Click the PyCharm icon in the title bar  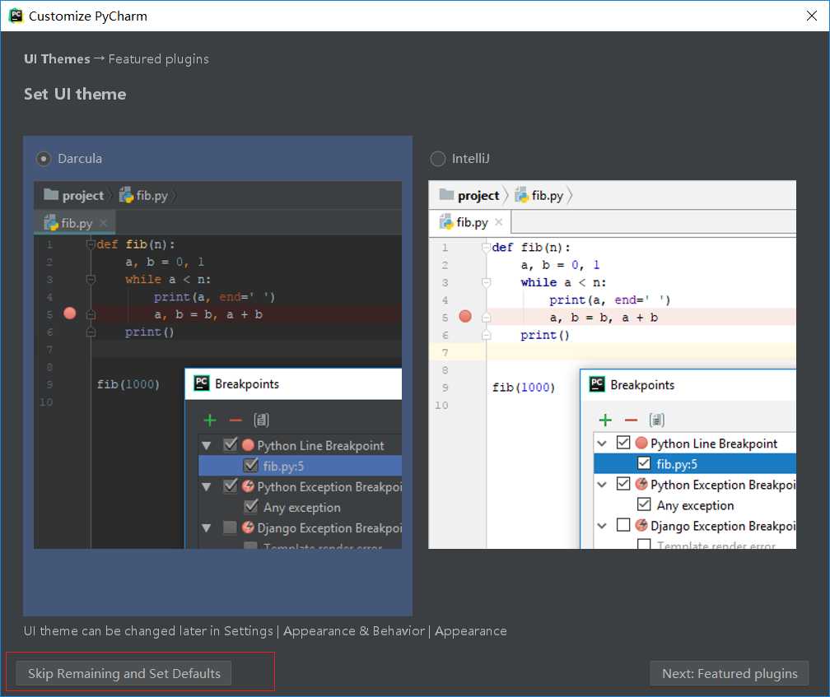[16, 16]
